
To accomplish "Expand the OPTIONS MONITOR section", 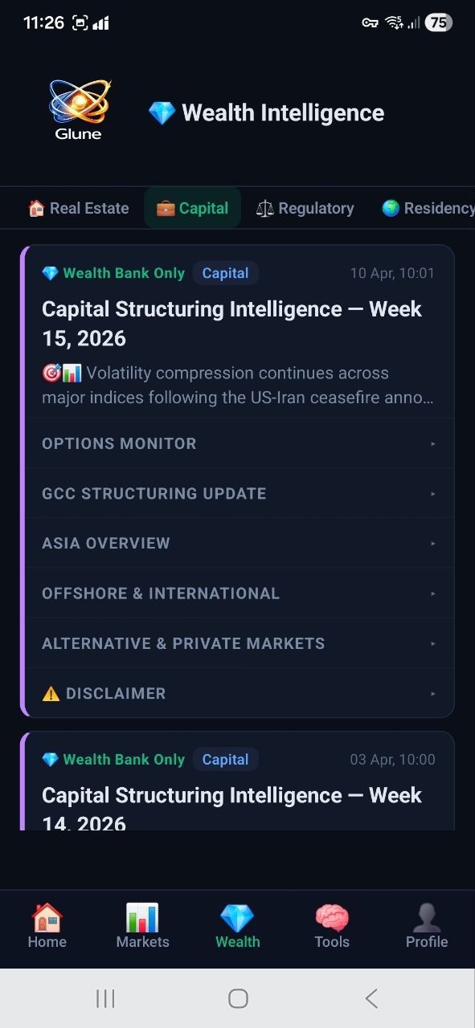I will 238,443.
